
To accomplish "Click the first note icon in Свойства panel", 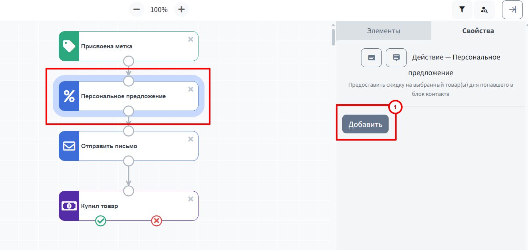I will (x=371, y=58).
